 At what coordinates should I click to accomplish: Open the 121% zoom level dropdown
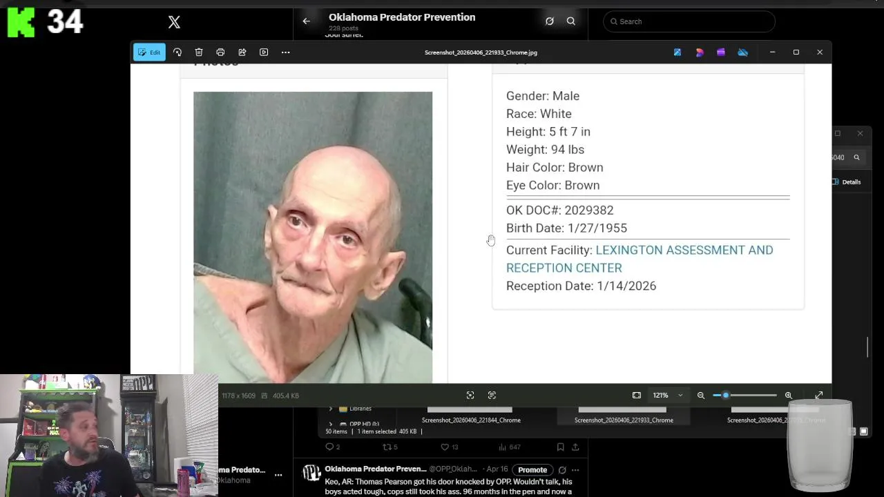pyautogui.click(x=668, y=396)
